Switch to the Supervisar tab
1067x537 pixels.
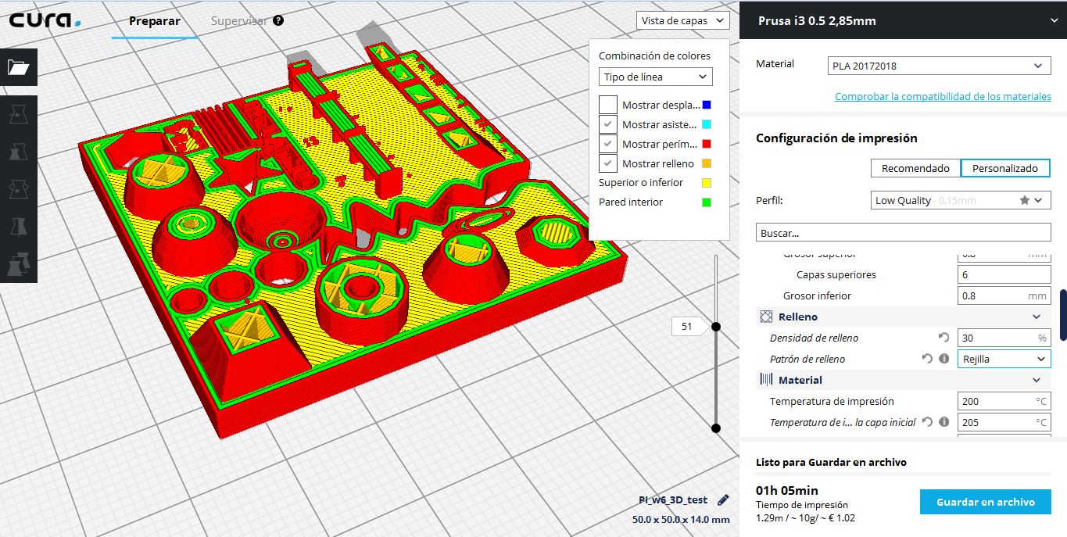click(239, 21)
